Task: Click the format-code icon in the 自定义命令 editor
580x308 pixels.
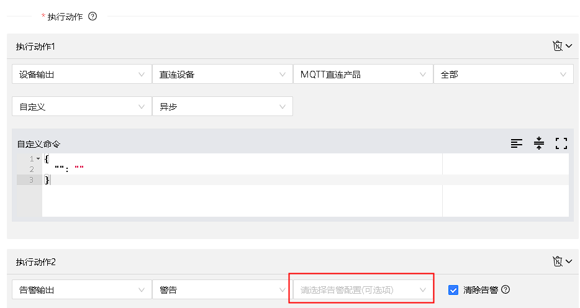Action: click(517, 143)
